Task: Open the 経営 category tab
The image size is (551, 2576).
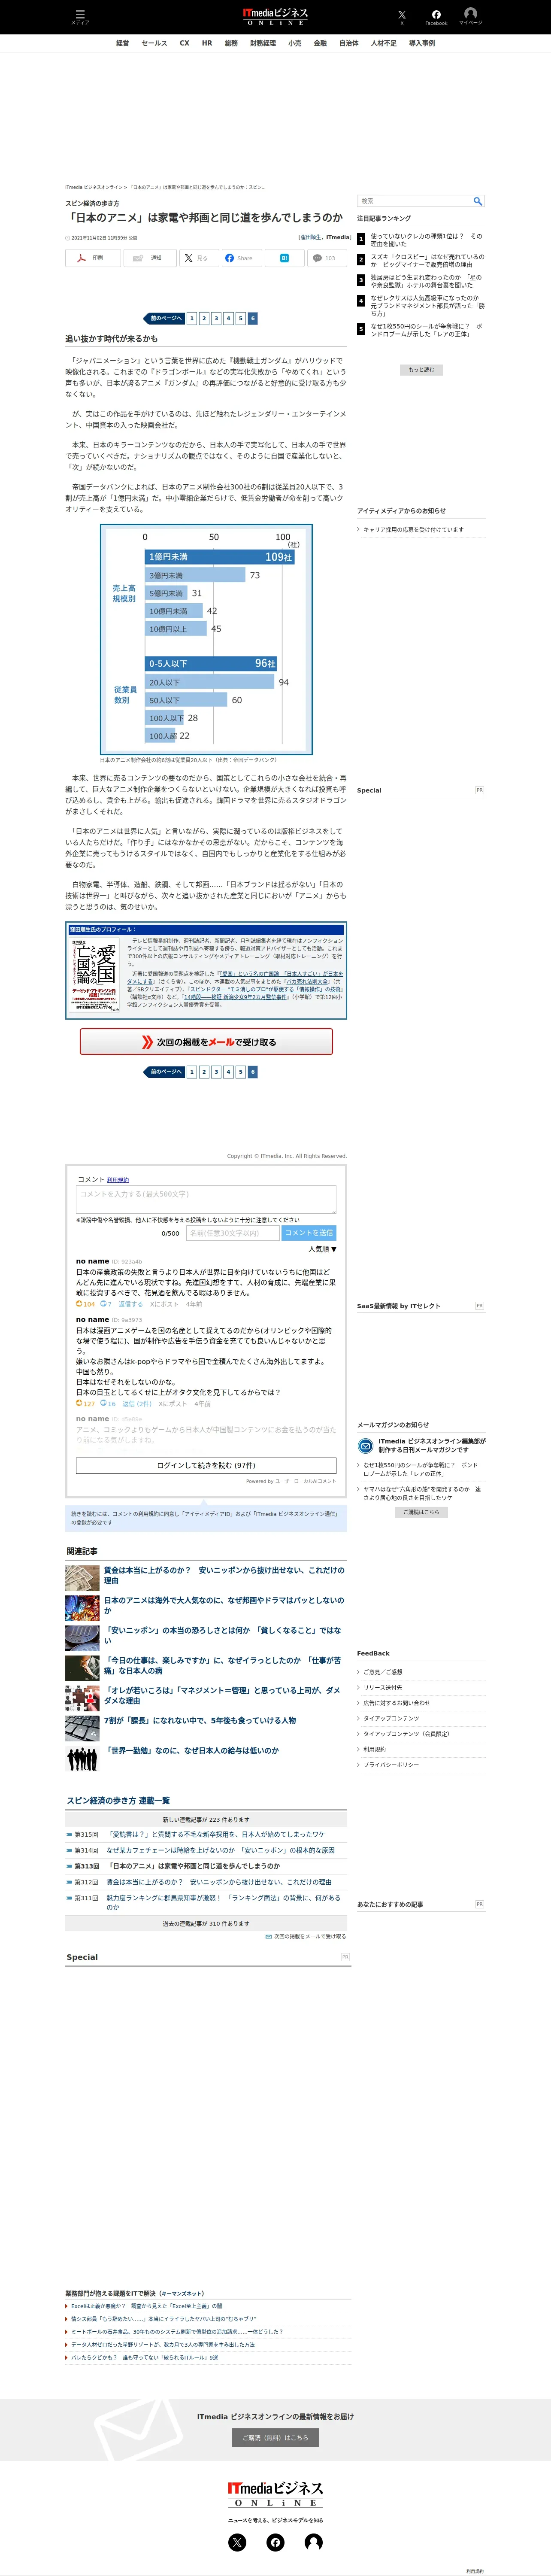Action: tap(122, 43)
